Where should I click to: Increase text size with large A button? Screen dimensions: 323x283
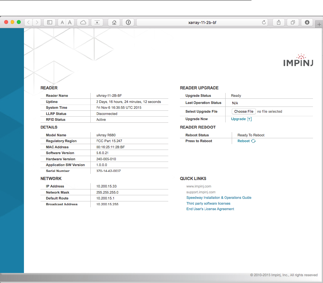click(x=70, y=22)
